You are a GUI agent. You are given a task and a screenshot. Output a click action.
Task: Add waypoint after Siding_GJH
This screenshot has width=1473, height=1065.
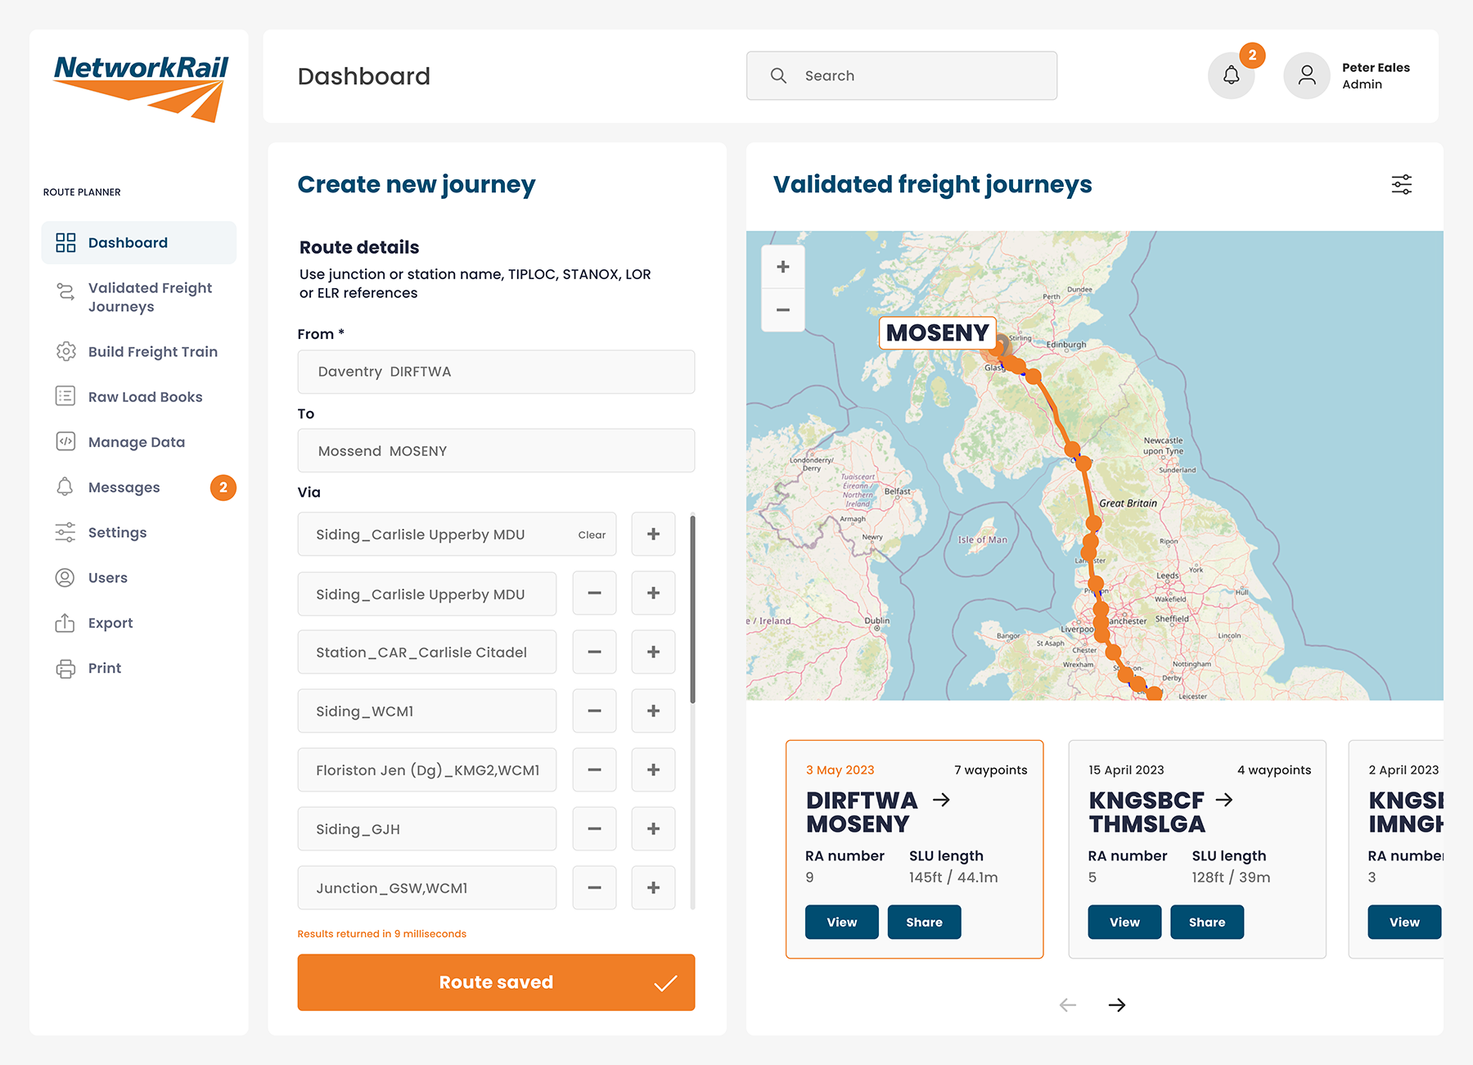pyautogui.click(x=653, y=829)
